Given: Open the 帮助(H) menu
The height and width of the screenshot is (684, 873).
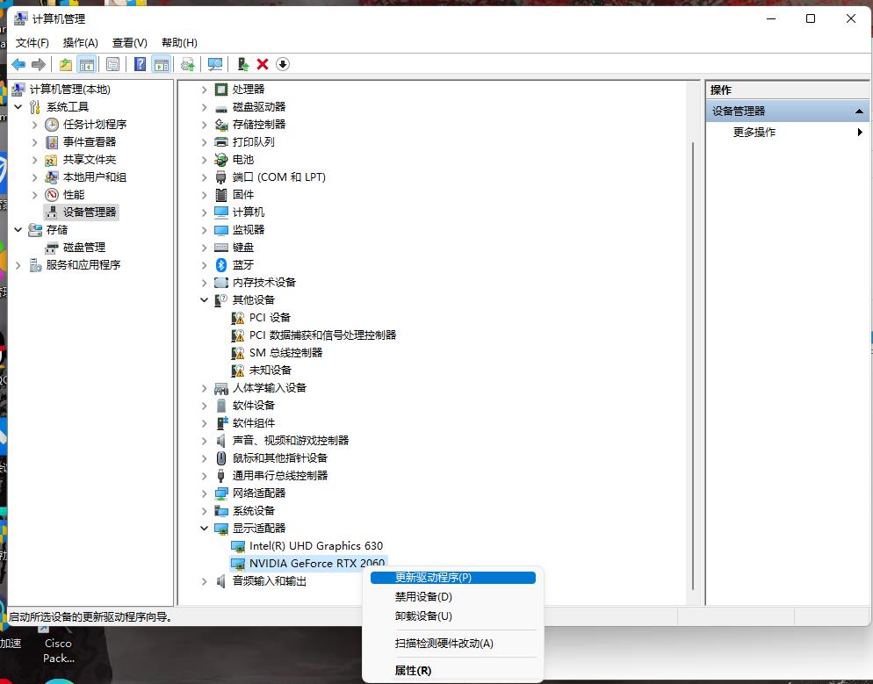Looking at the screenshot, I should [179, 43].
